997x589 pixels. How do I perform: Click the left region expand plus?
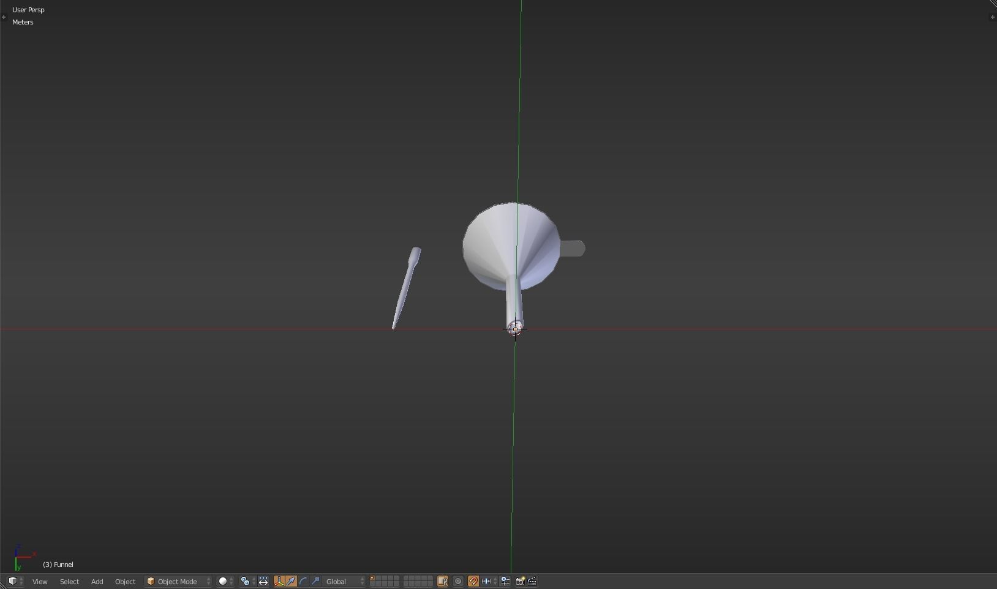[x=4, y=17]
